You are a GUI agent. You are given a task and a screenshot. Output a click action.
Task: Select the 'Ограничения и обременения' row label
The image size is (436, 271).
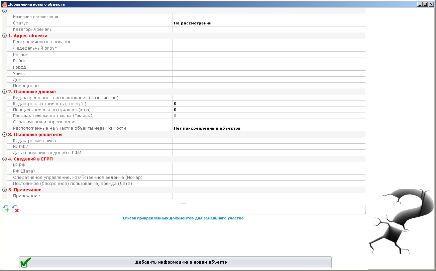coord(45,122)
